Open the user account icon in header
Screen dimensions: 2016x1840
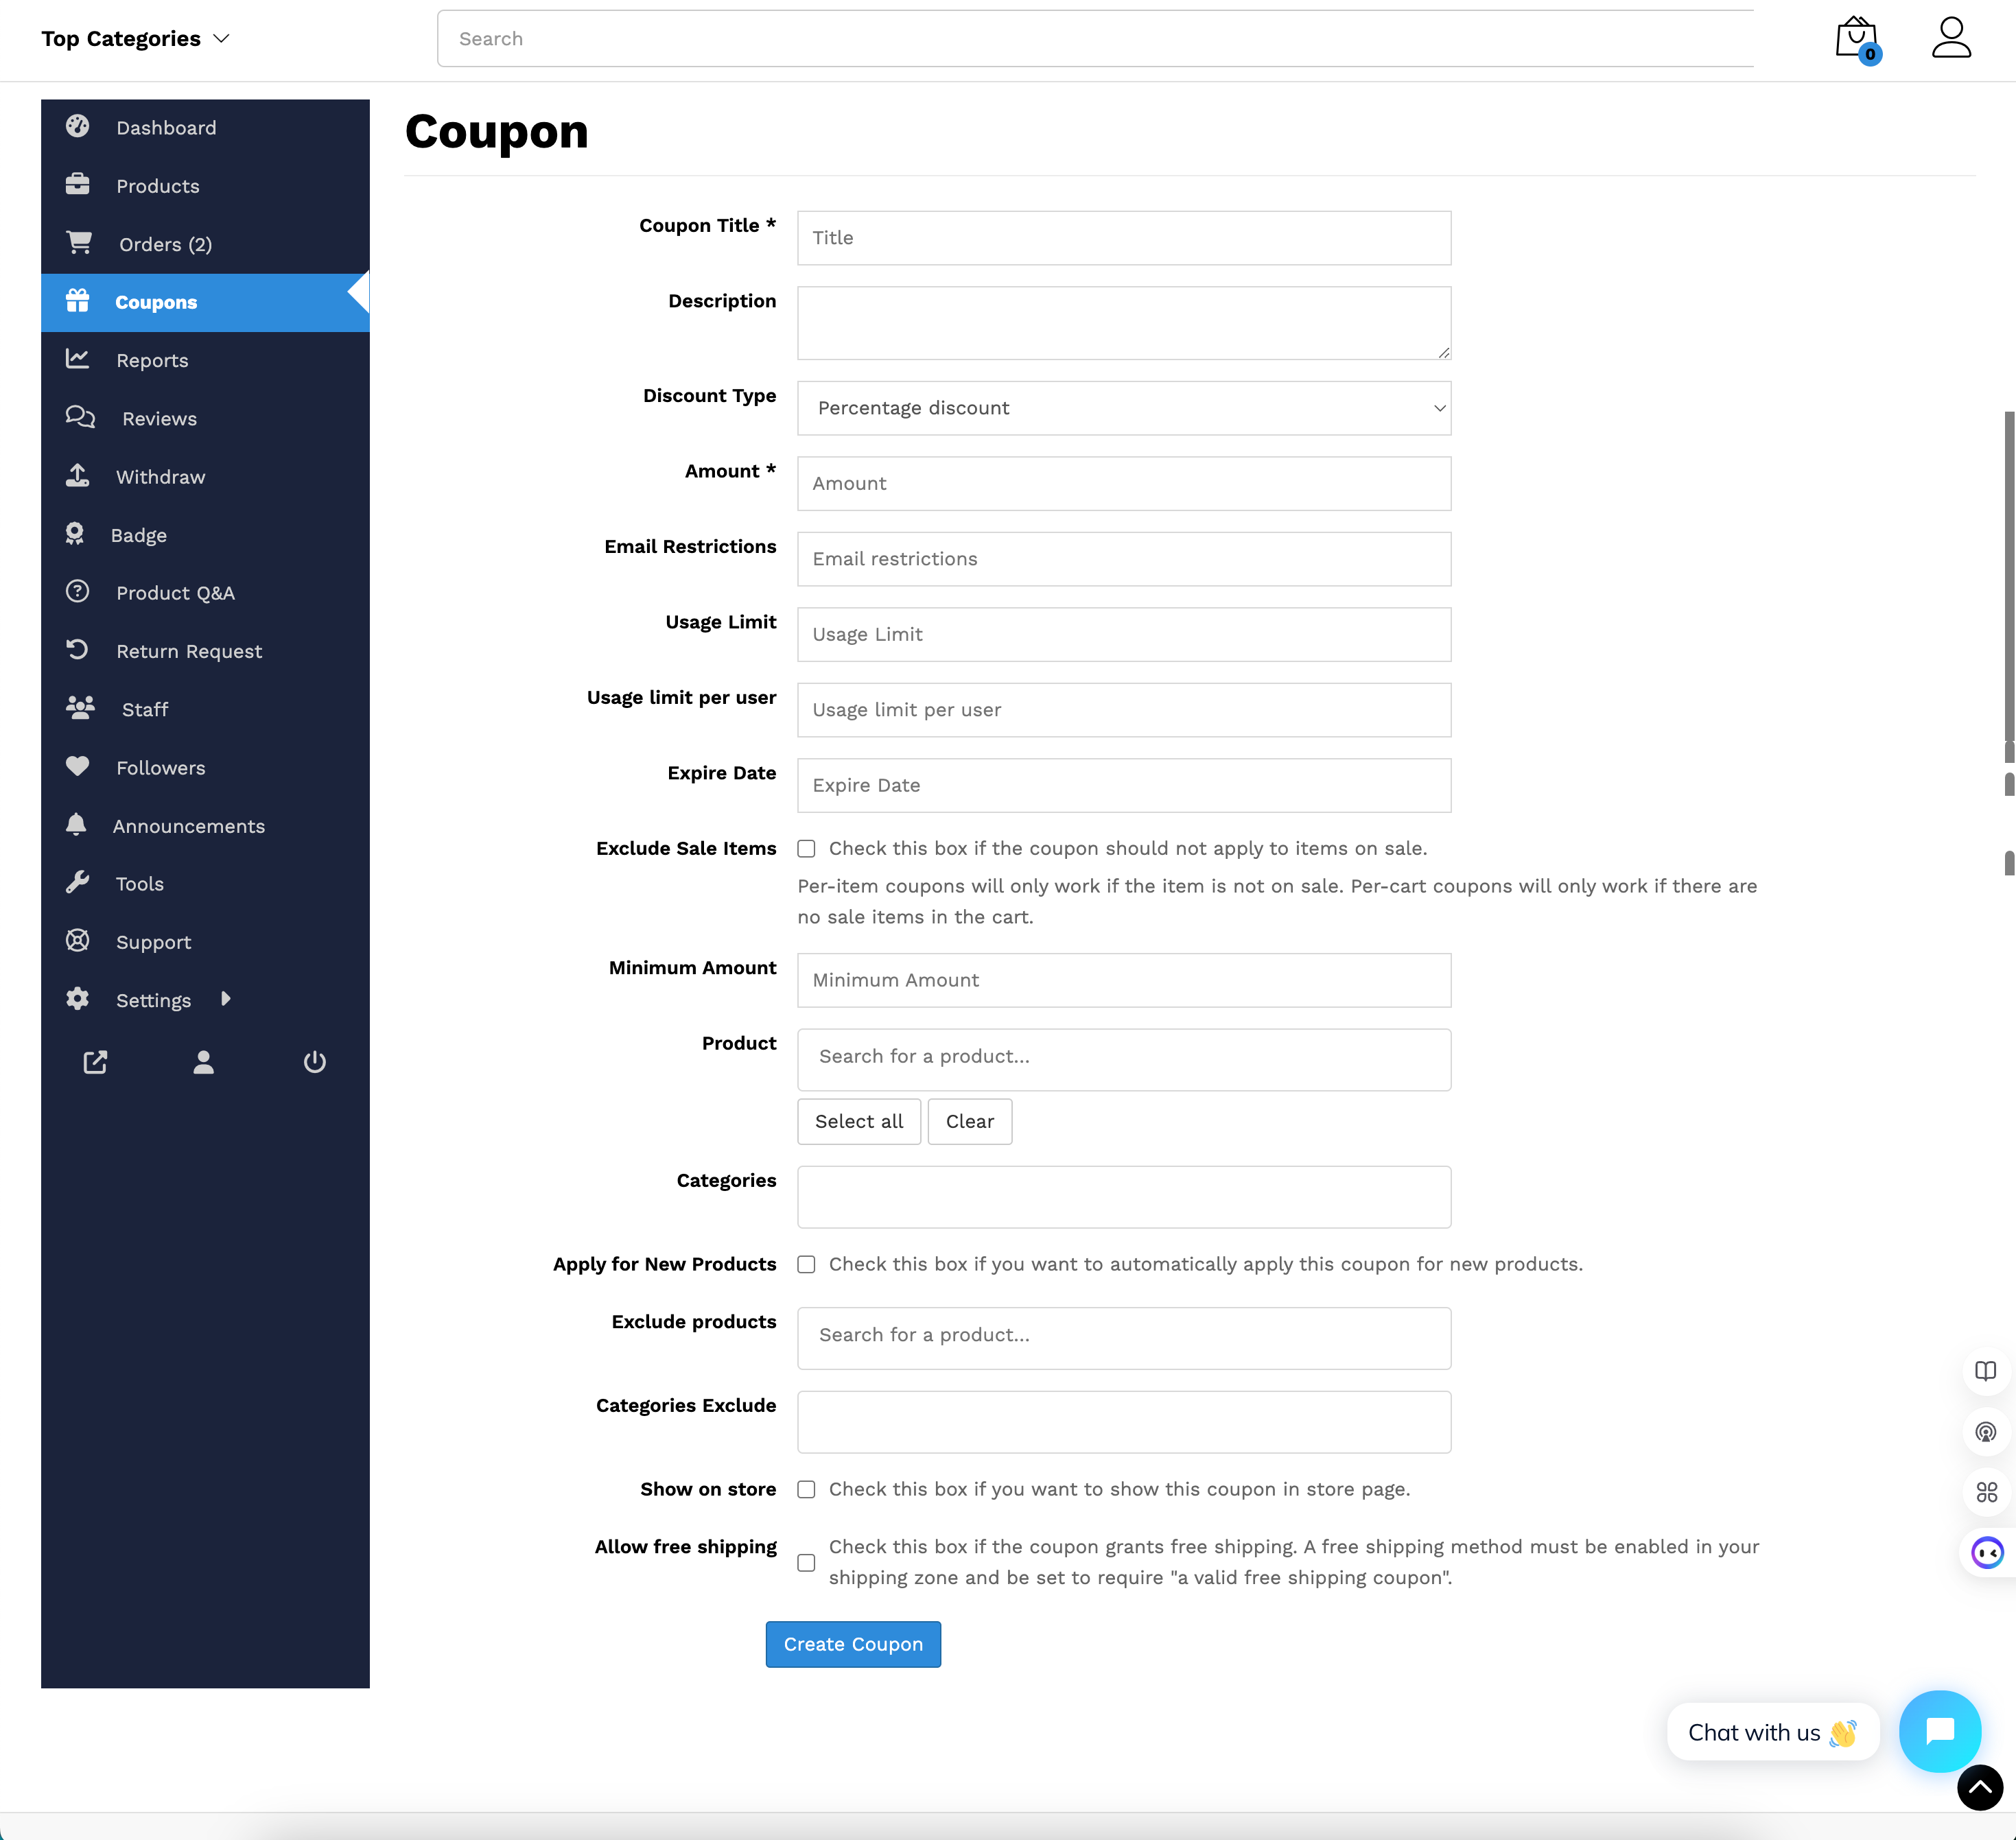1951,38
